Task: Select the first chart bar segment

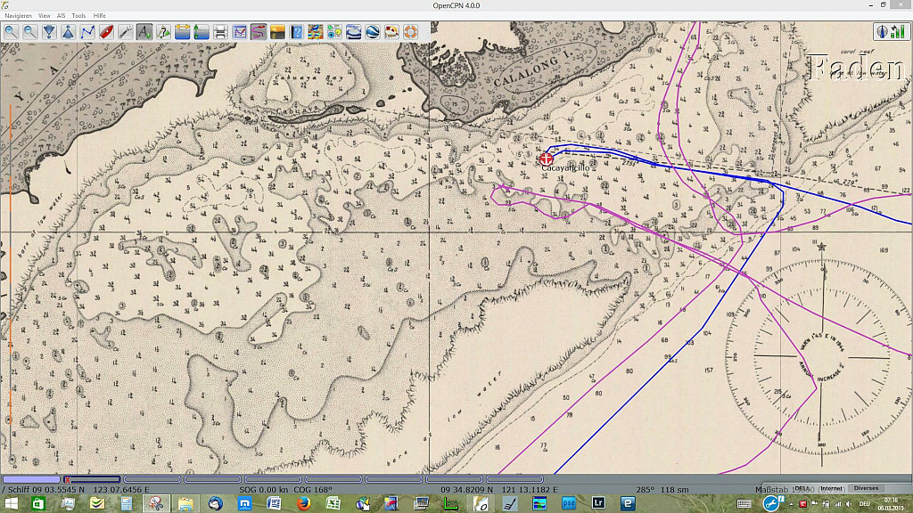Action: coord(31,480)
